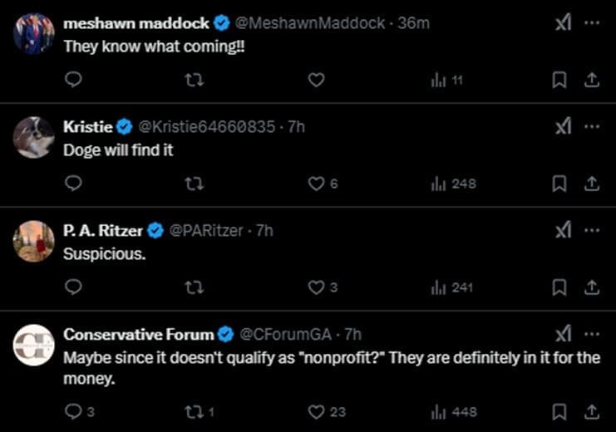The image size is (616, 432).
Task: Like meshawn maddock's tweet
Action: (x=316, y=80)
